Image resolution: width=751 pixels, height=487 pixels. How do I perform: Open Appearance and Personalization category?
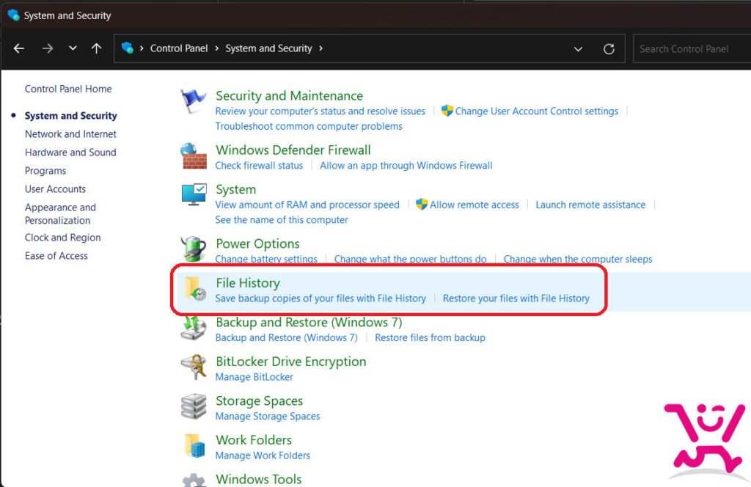click(x=60, y=213)
